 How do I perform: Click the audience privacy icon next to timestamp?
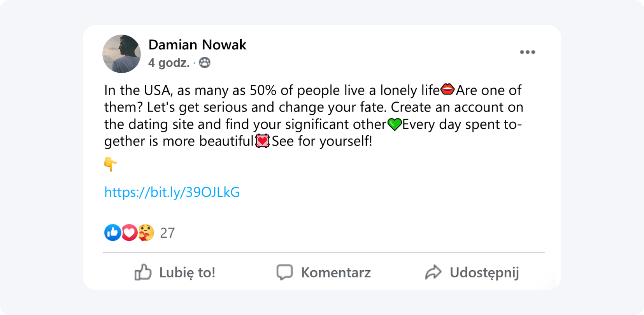pyautogui.click(x=205, y=62)
